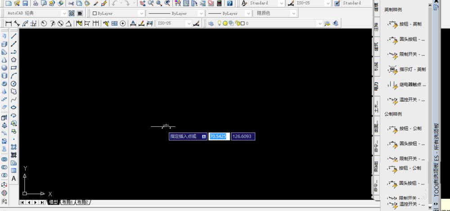Toggle layer 0 on/off lightbulb icon
450x211 pixels.
219,23
